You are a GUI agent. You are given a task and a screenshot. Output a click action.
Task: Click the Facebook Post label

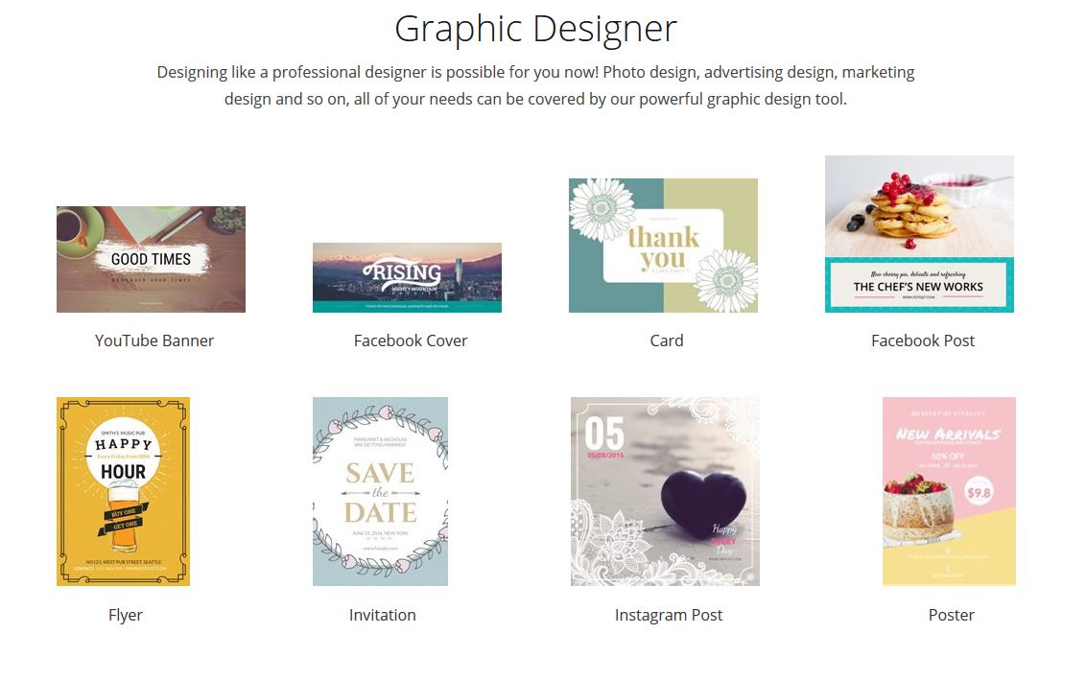[923, 340]
